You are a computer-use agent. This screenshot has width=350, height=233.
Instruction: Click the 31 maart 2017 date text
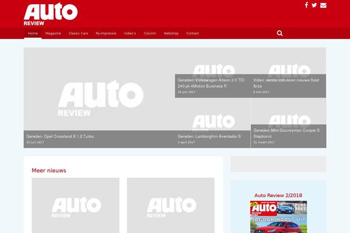click(264, 142)
